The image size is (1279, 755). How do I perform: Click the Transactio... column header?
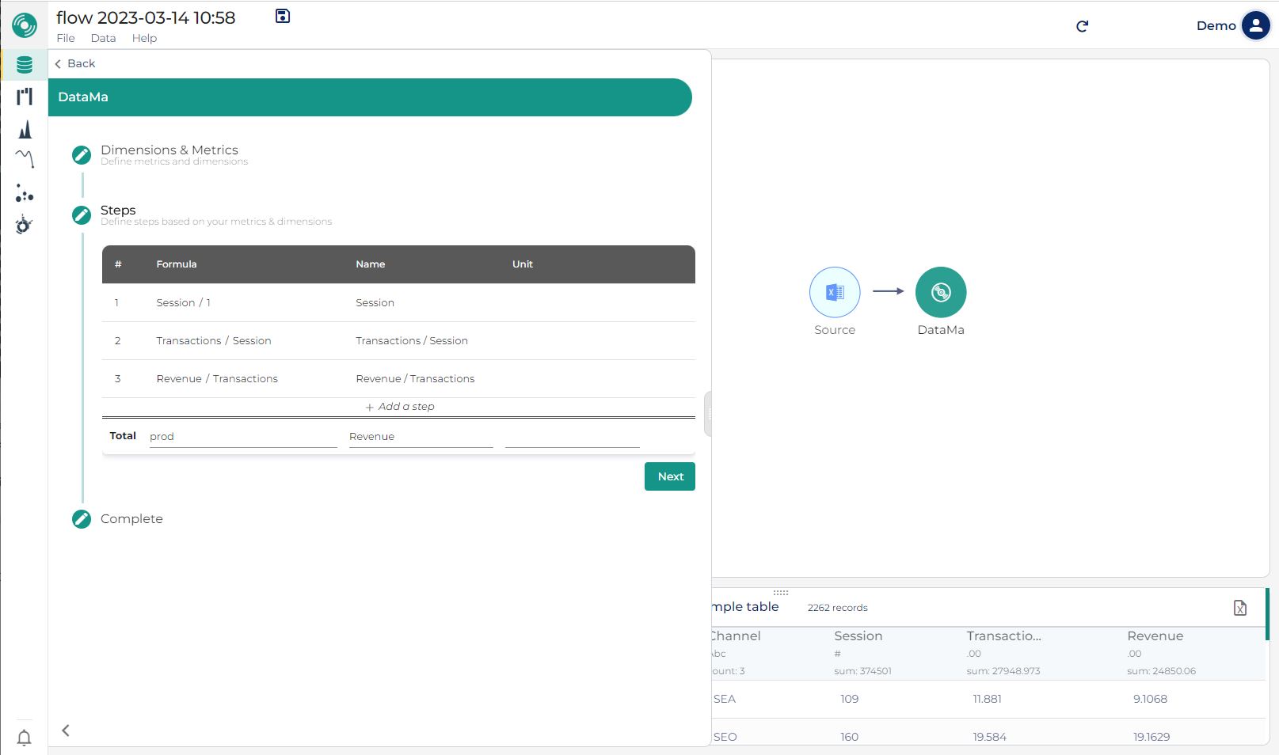[x=1003, y=635]
